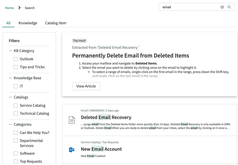The width and height of the screenshot is (238, 165).
Task: Open the New Email Account catalog item
Action: pyautogui.click(x=101, y=149)
